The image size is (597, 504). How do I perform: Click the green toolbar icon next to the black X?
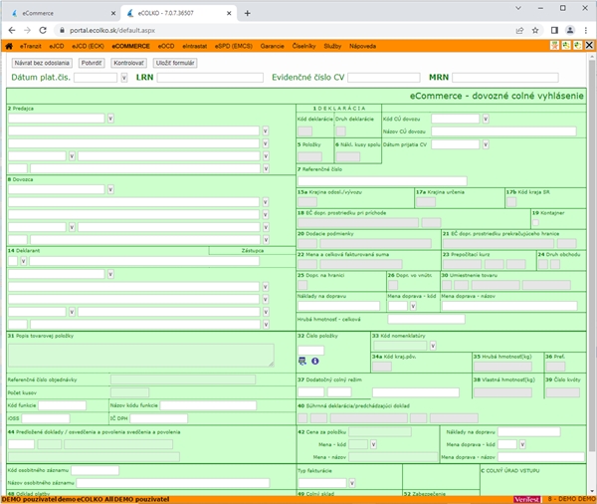577,46
